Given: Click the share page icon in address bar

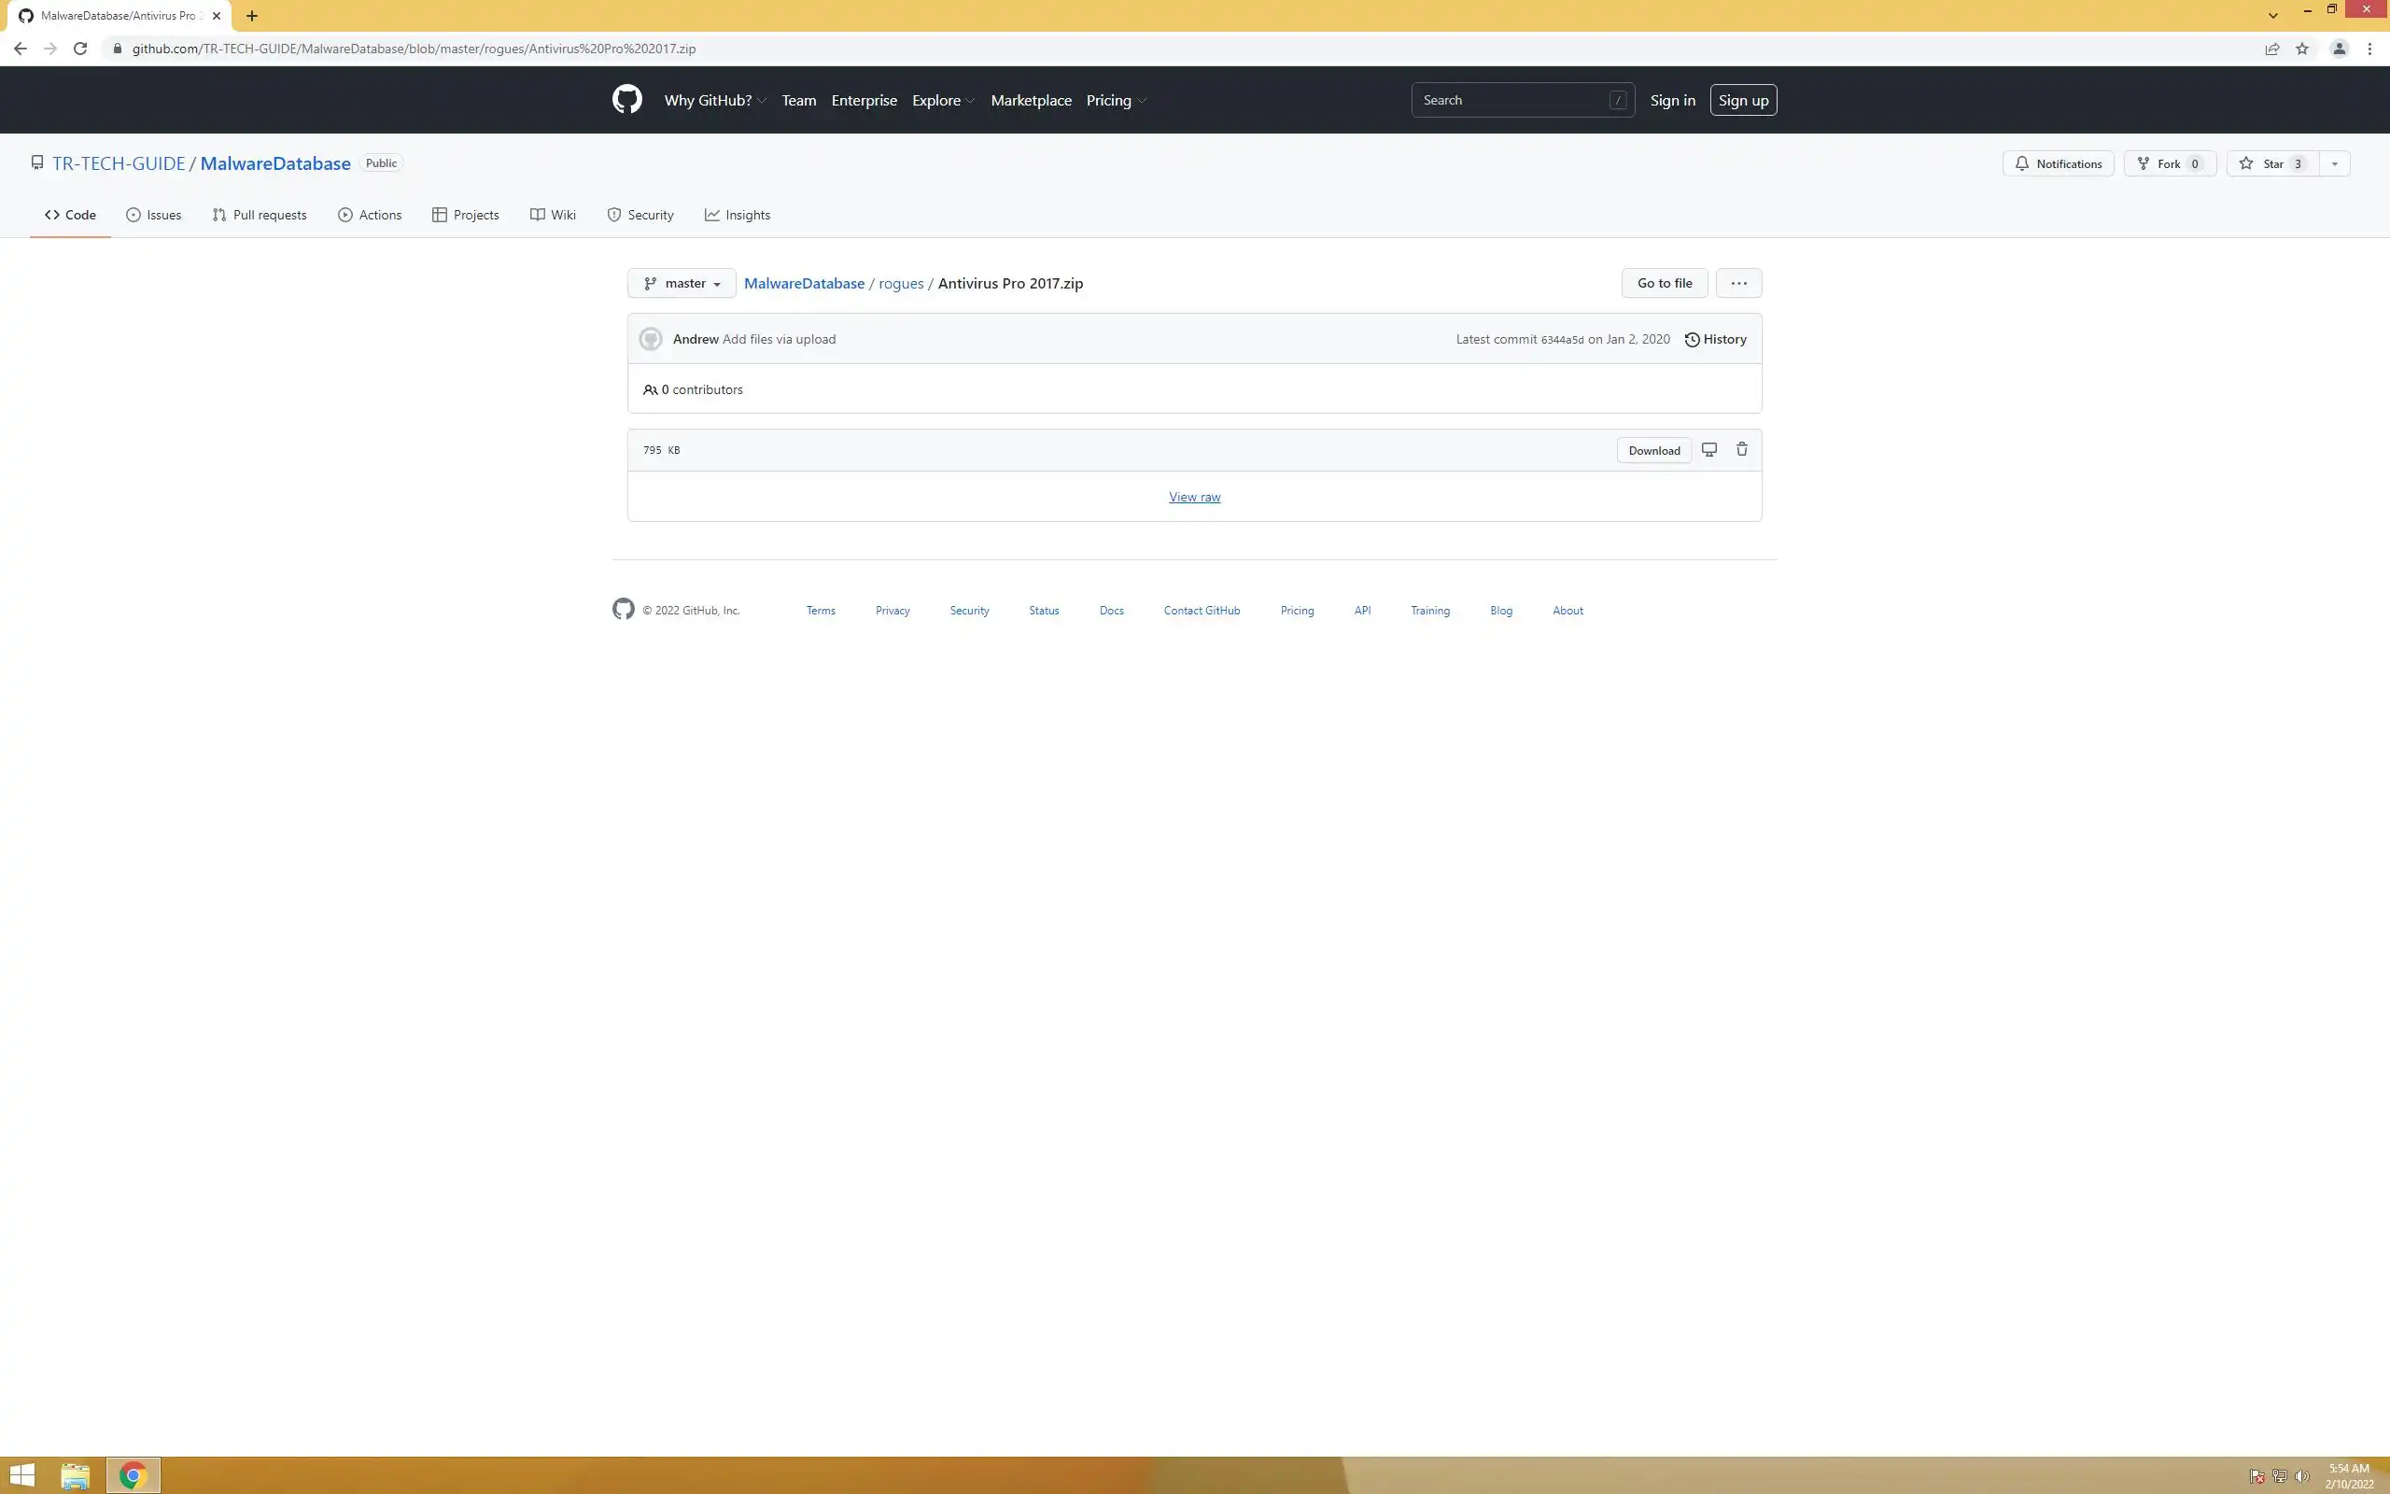Looking at the screenshot, I should [x=2271, y=49].
